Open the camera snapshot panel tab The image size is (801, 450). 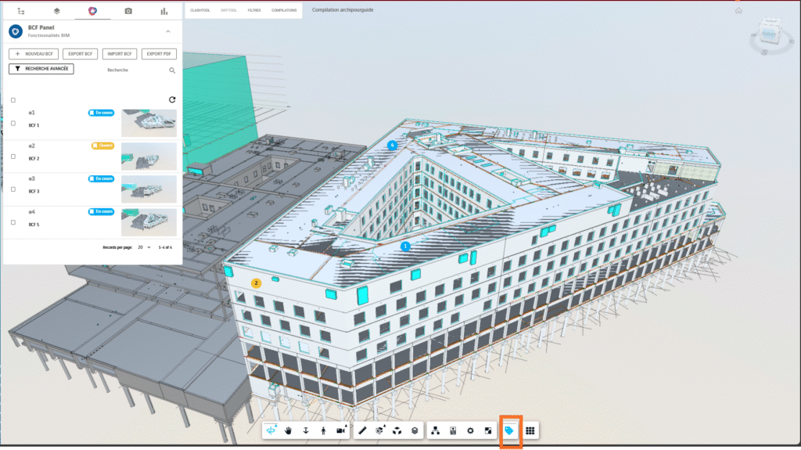coord(128,11)
